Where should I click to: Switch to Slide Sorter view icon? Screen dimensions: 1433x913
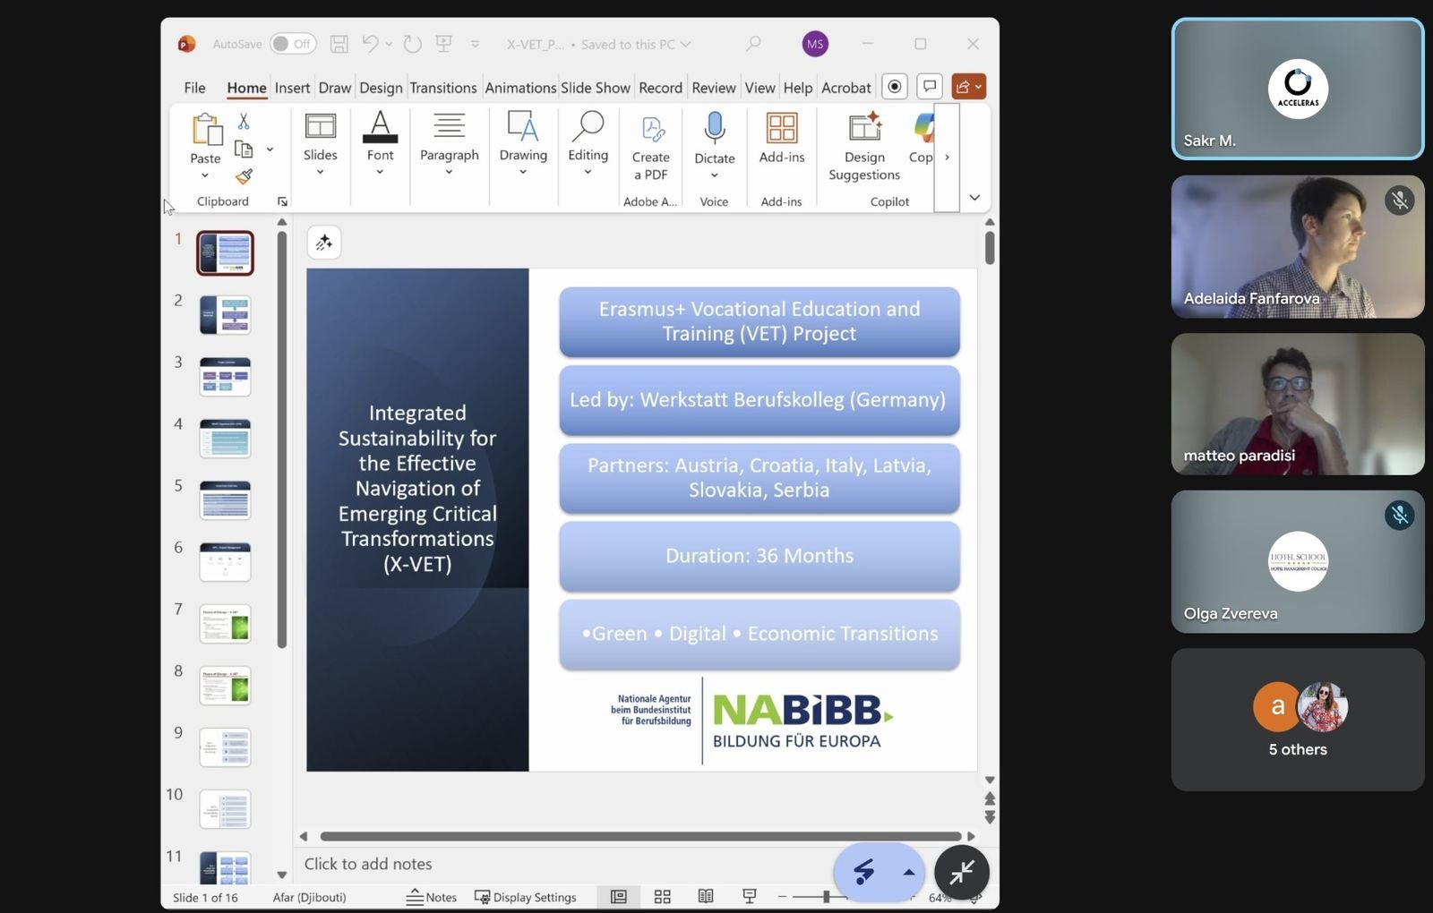[x=663, y=897]
